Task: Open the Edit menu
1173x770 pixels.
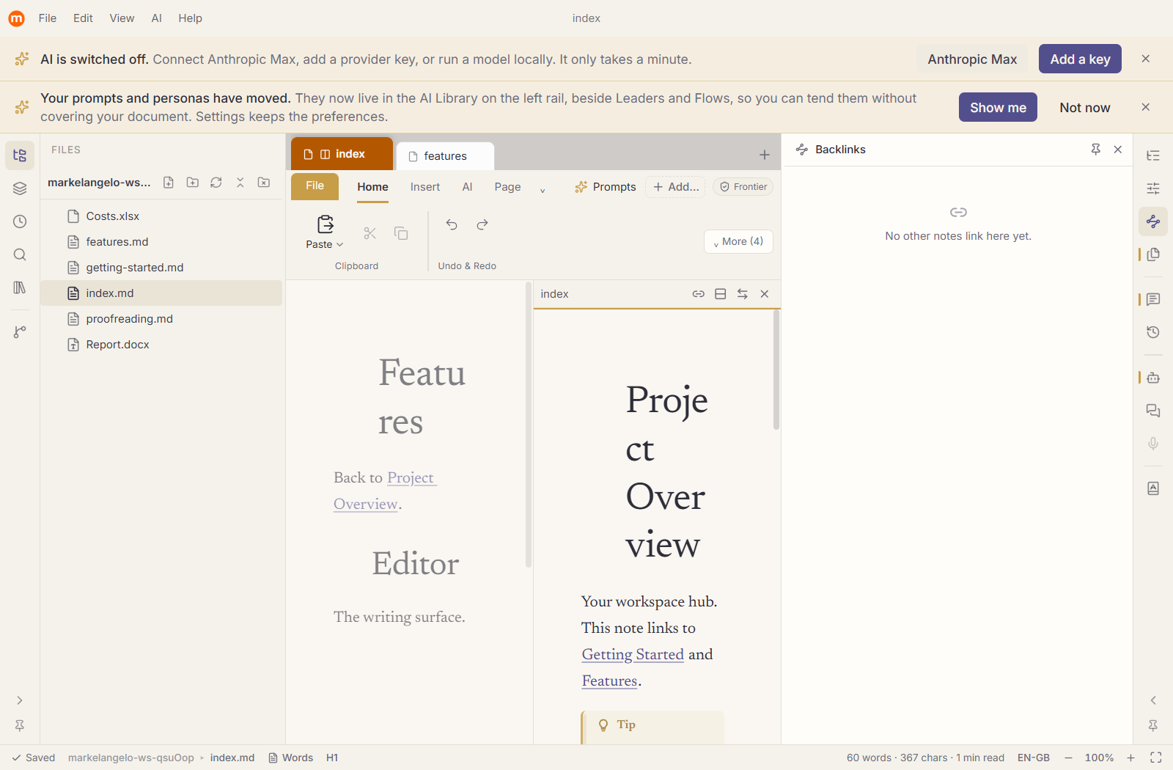Action: coord(83,18)
